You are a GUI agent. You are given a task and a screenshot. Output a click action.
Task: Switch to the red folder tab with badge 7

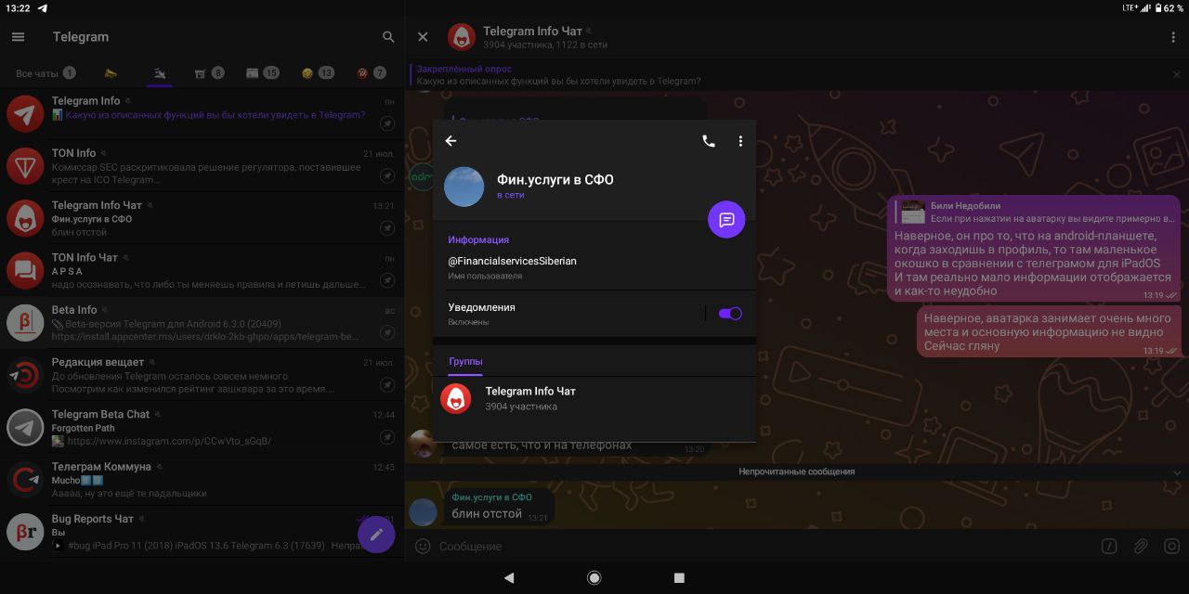372,73
